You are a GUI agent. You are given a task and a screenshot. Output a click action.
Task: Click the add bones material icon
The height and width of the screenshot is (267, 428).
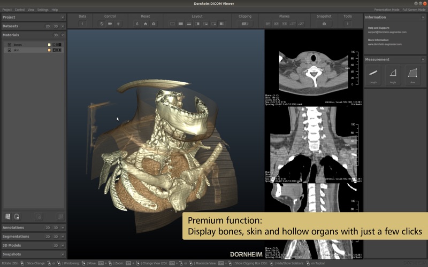pyautogui.click(x=8, y=217)
